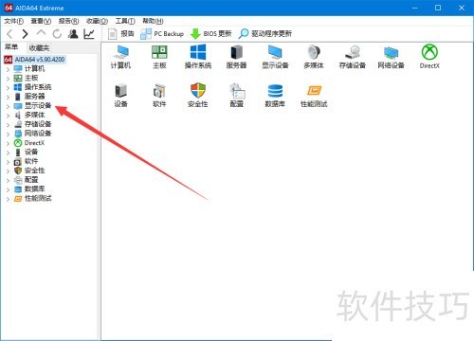Open the 性能测试 benchmark icon in main panel

(x=314, y=96)
